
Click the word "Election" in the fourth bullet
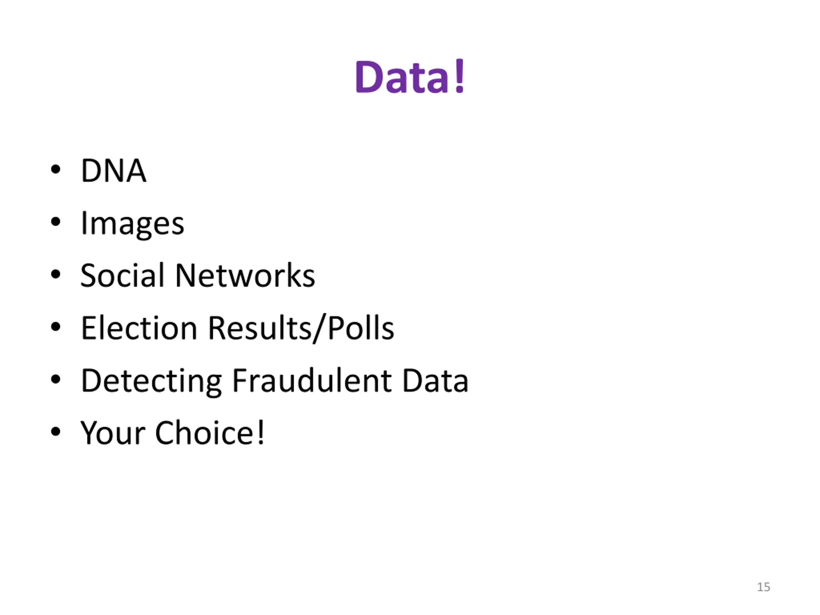click(x=139, y=328)
